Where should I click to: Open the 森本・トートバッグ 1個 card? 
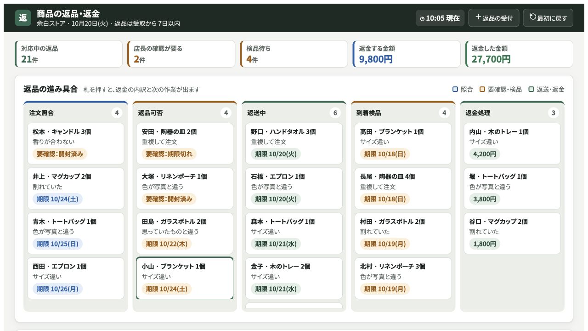tap(294, 234)
